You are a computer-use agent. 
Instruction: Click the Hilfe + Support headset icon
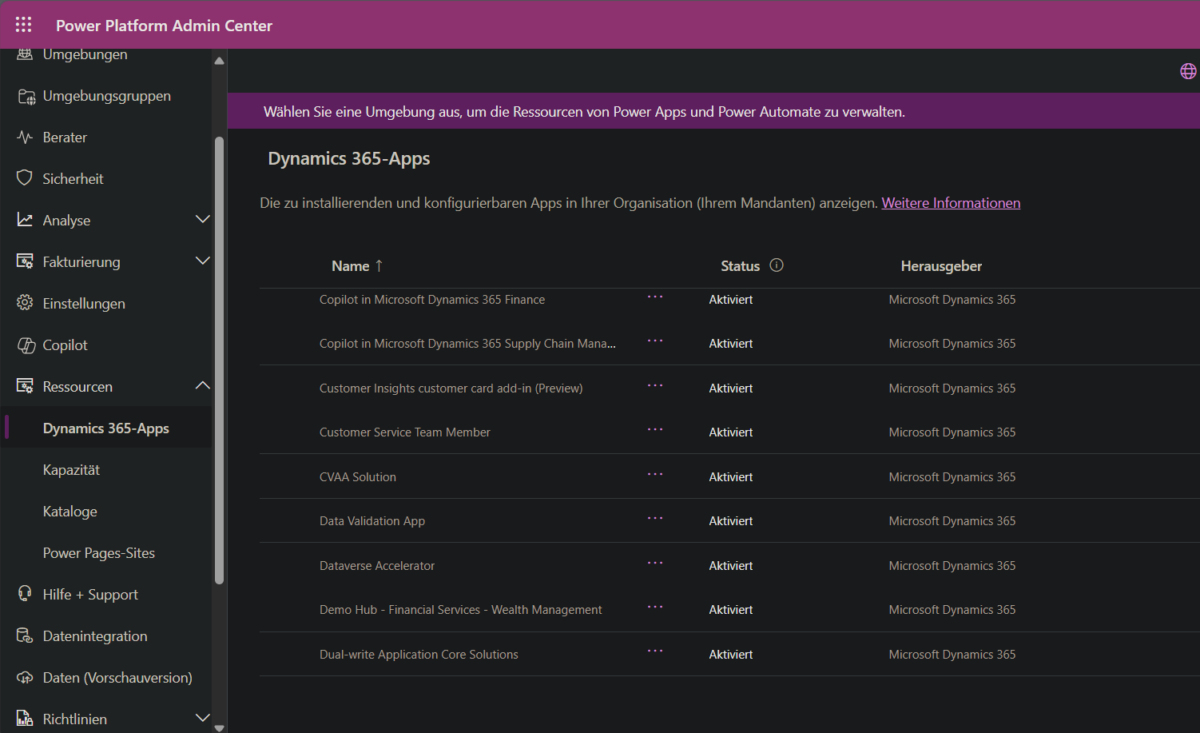click(x=25, y=594)
